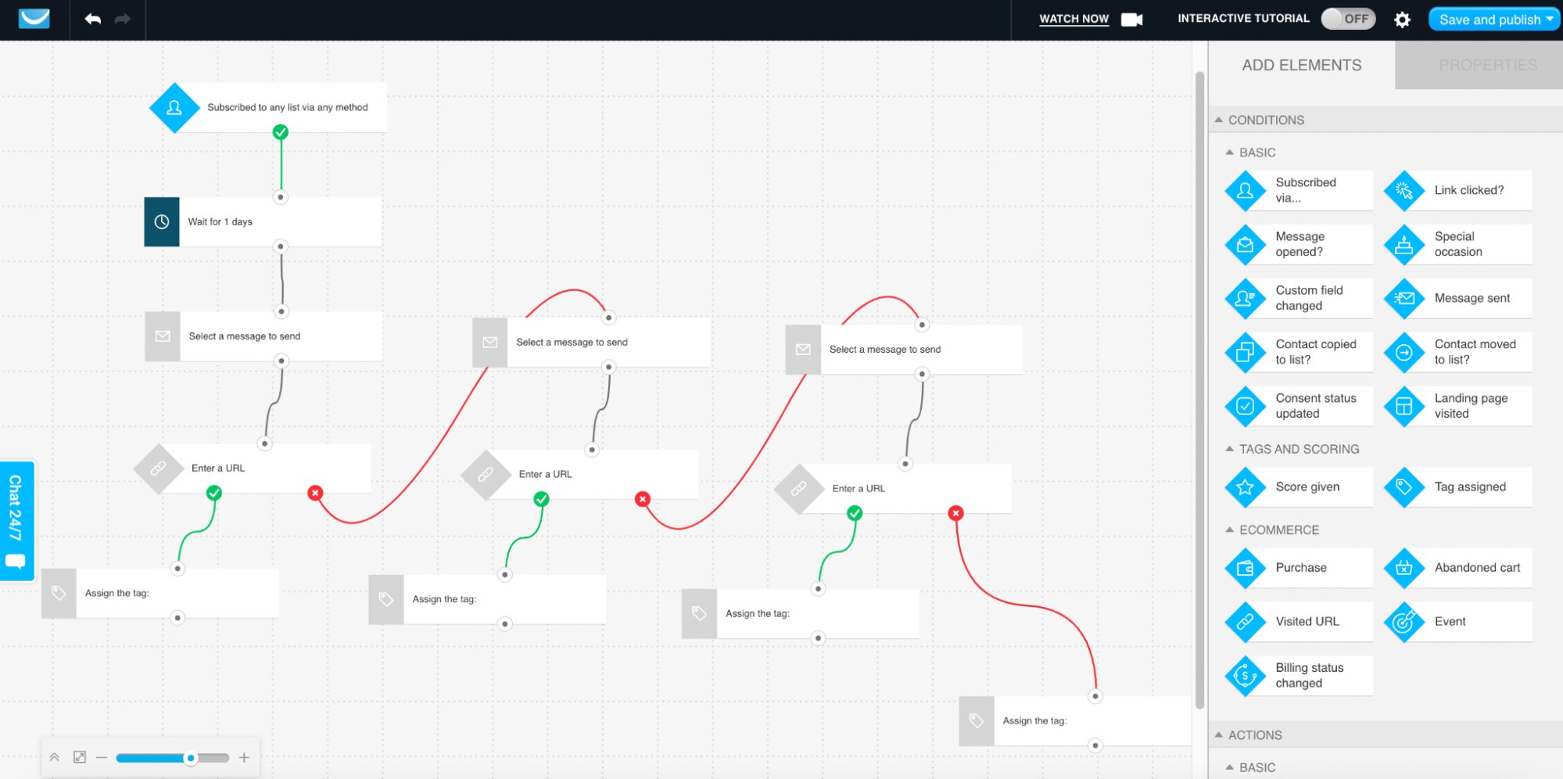Switch to the PROPERTIES tab
This screenshot has height=779, width=1563.
pyautogui.click(x=1479, y=65)
